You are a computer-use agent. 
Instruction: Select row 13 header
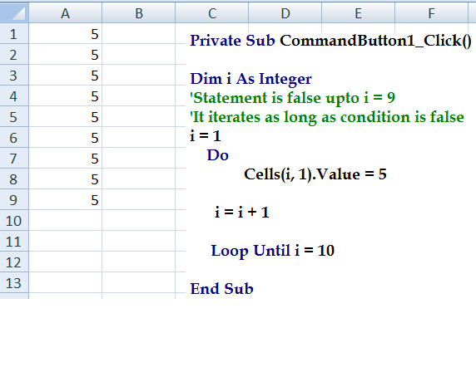[x=14, y=282]
